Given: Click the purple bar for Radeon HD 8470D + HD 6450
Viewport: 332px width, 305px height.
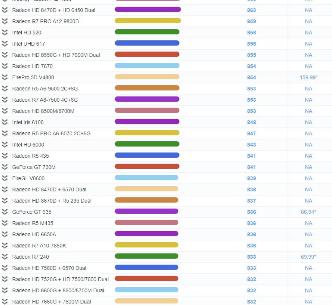Looking at the screenshot, I should [148, 9].
